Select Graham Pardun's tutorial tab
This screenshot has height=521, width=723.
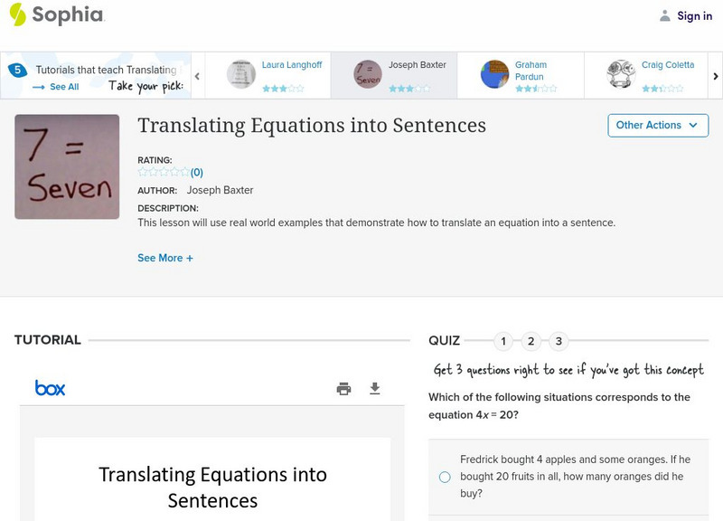click(520, 75)
